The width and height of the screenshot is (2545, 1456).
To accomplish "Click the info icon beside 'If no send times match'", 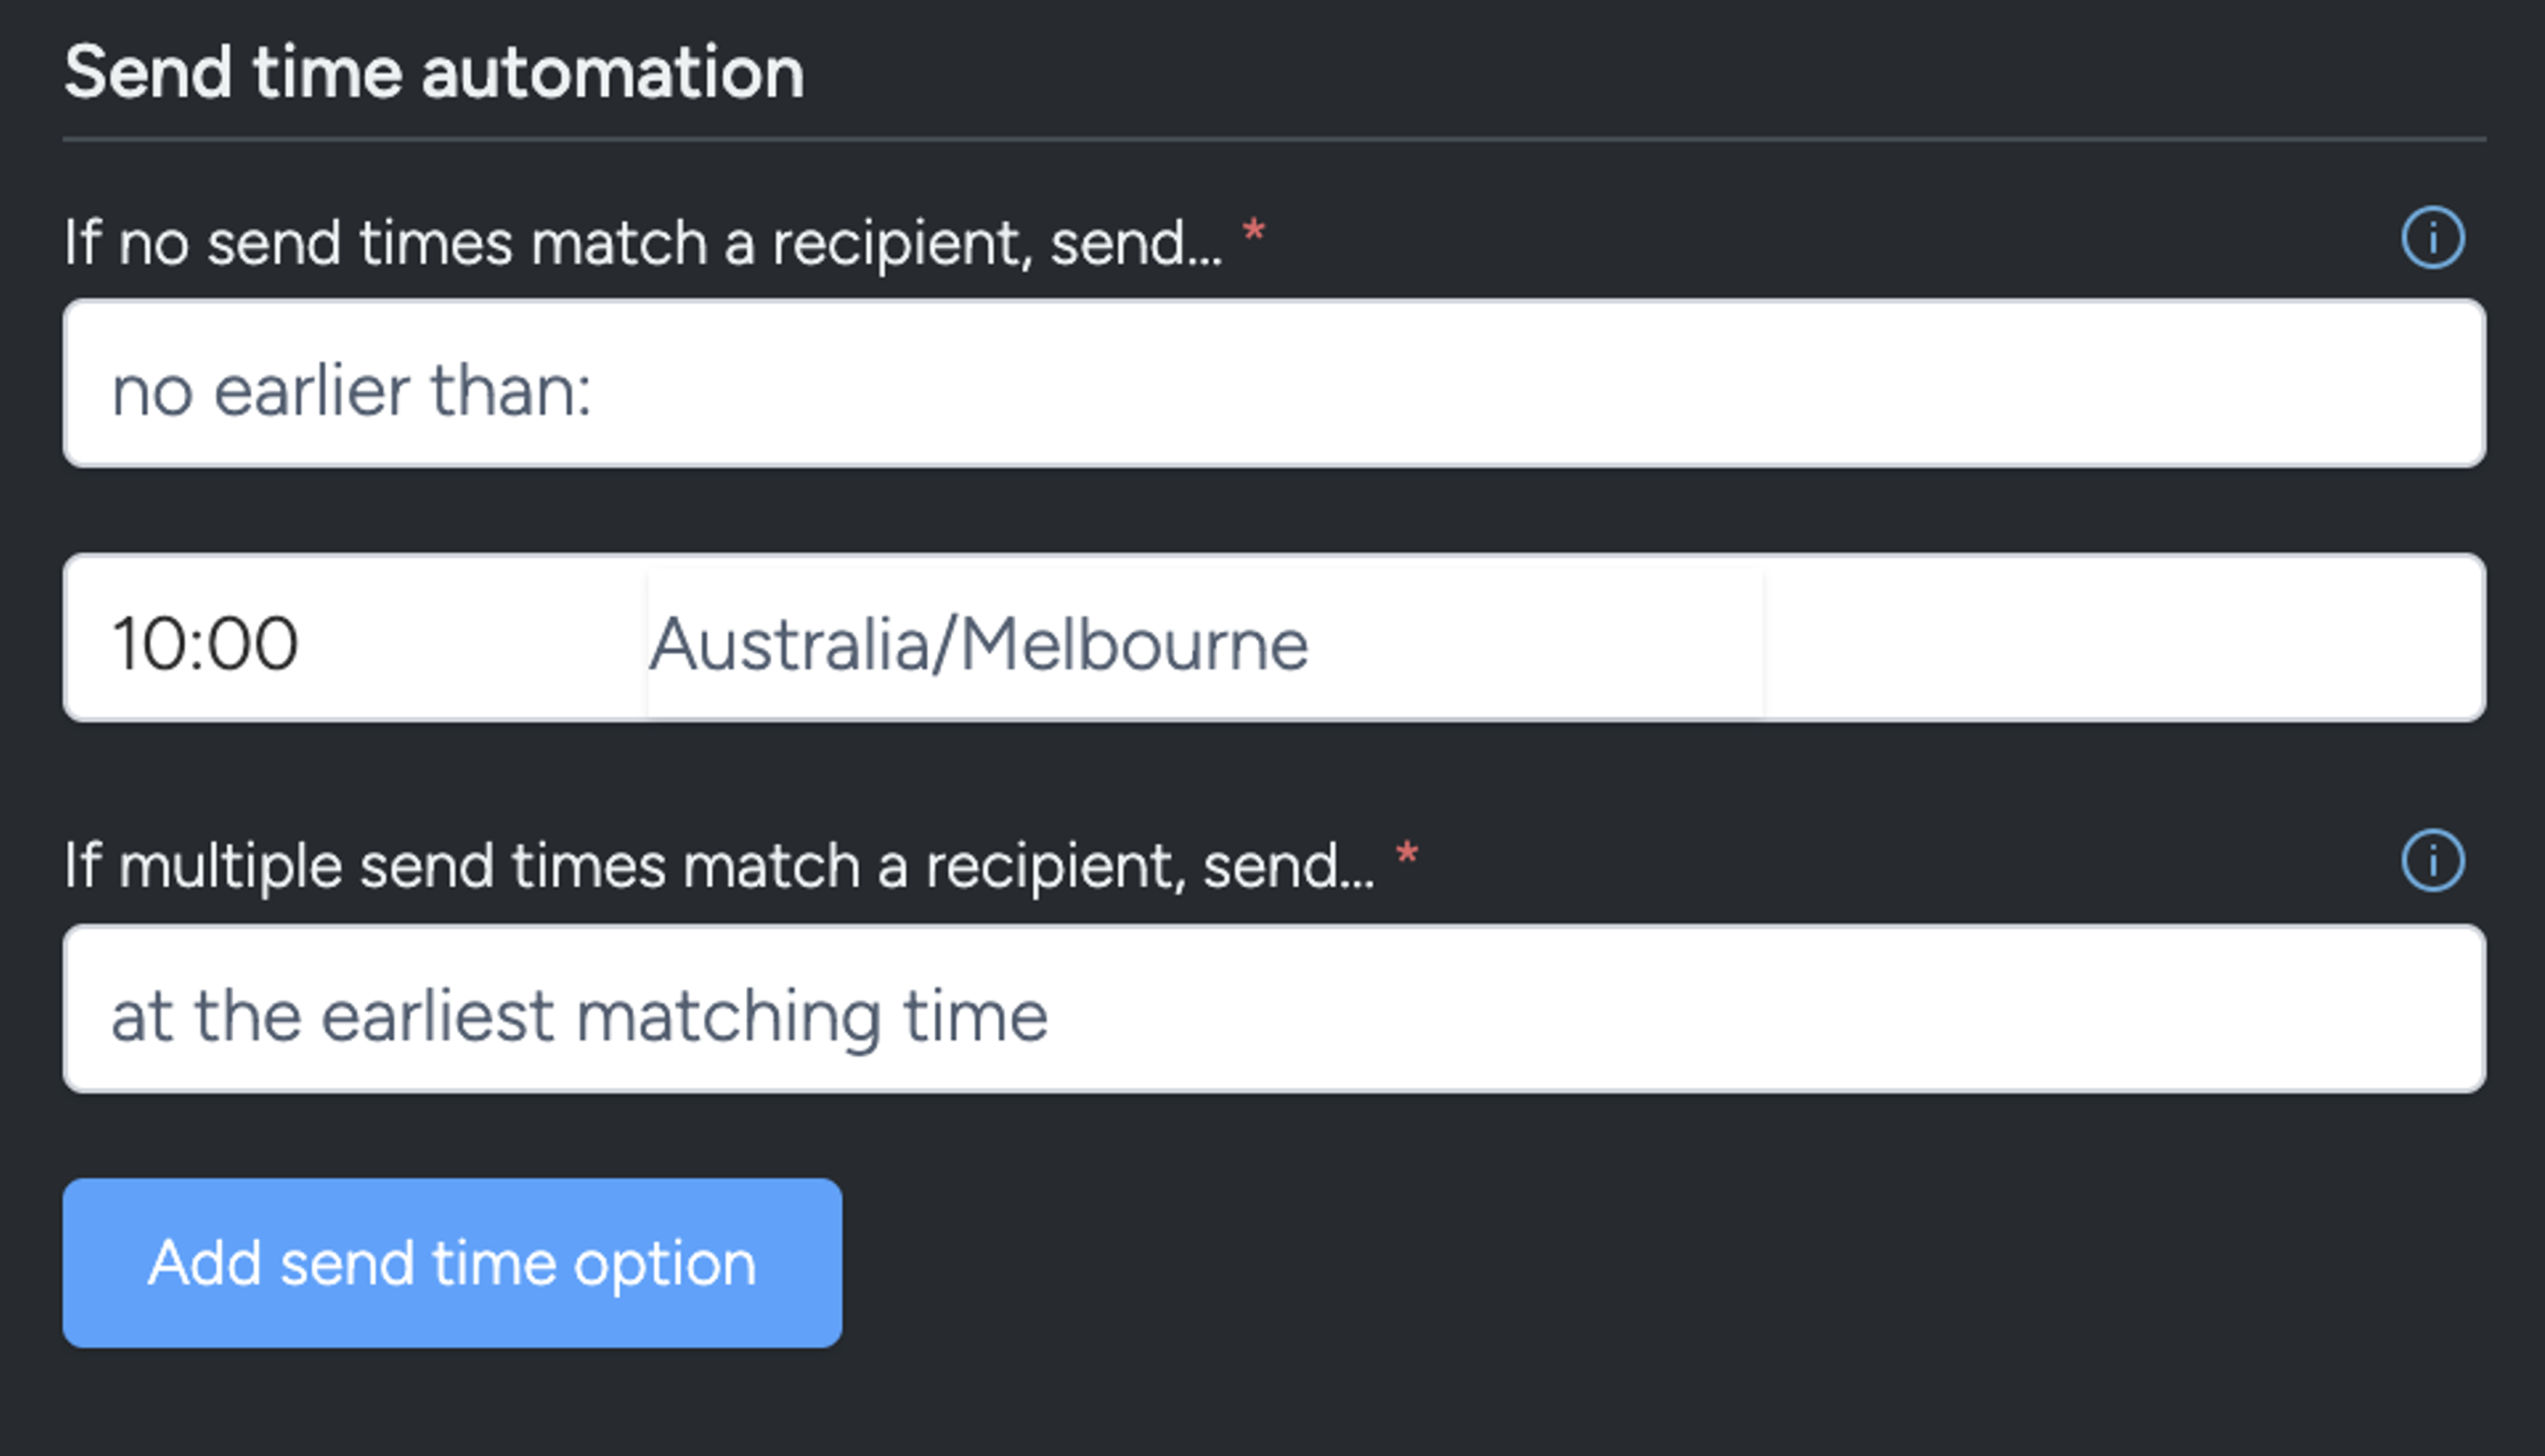I will point(2431,237).
